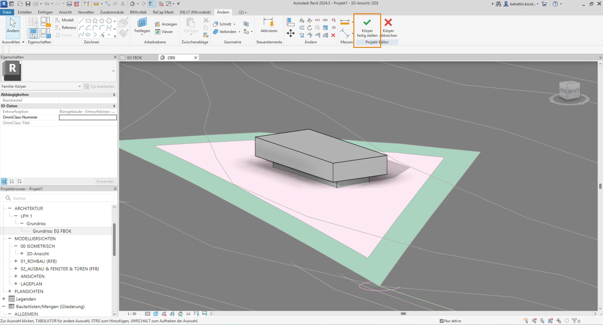The height and width of the screenshot is (325, 603).
Task: Click the Help question mark icon
Action: [x=555, y=4]
